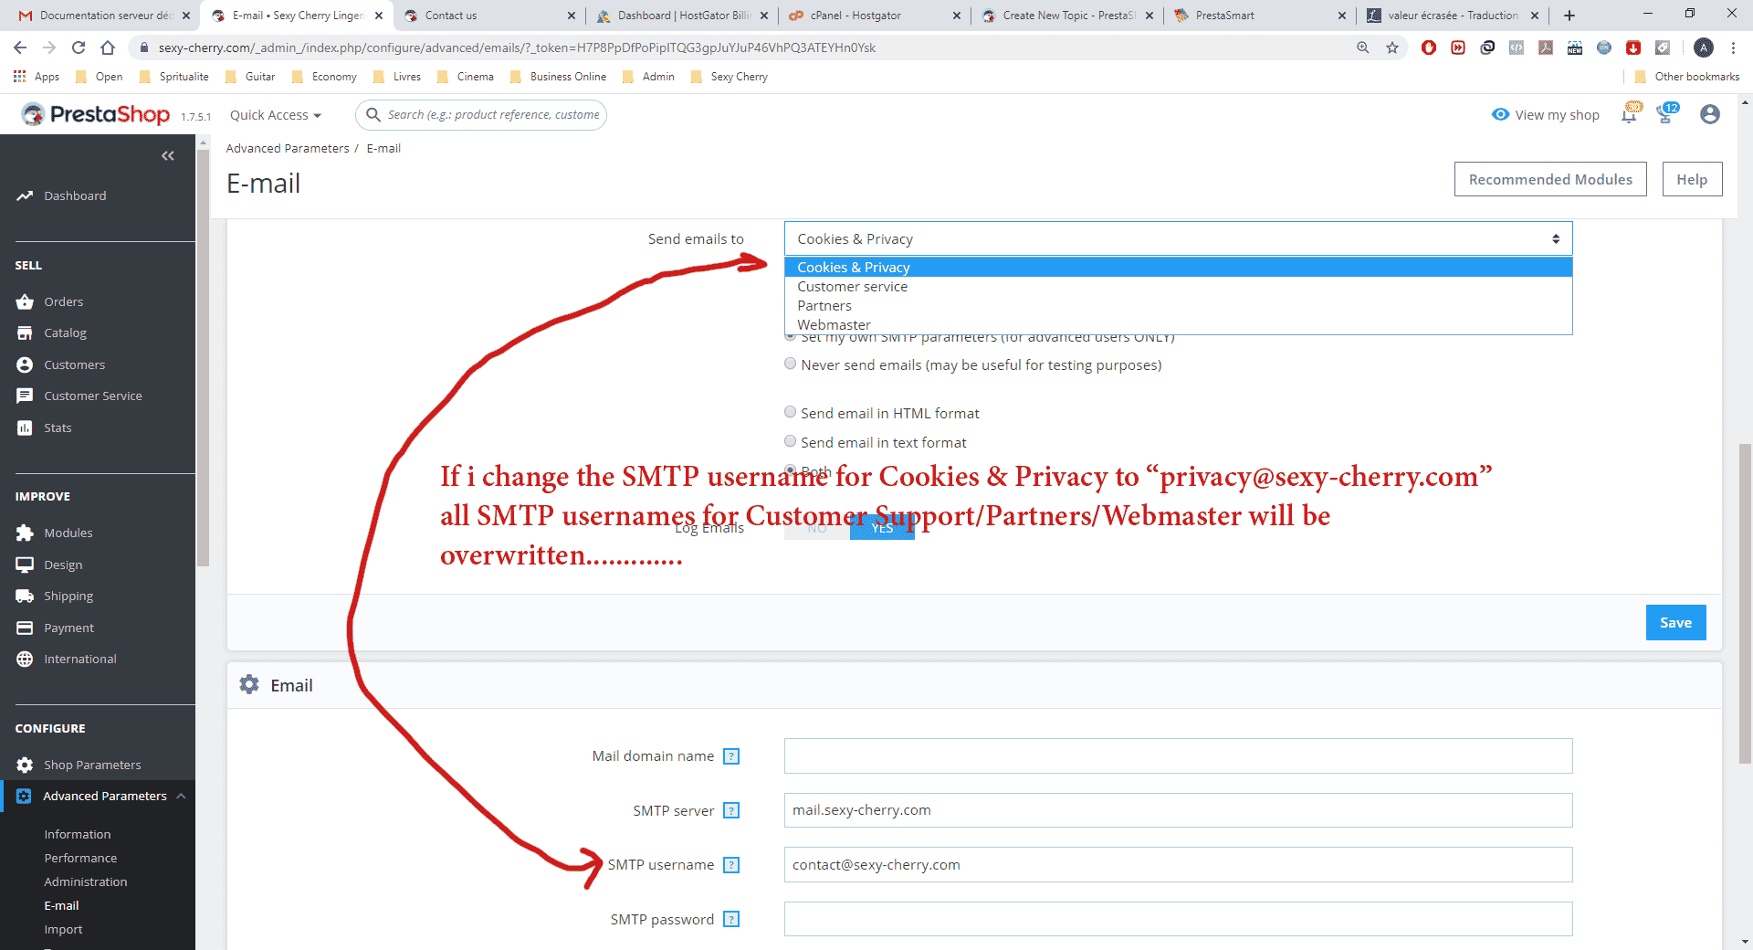
Task: Open the Send emails to dropdown
Action: pyautogui.click(x=1178, y=239)
